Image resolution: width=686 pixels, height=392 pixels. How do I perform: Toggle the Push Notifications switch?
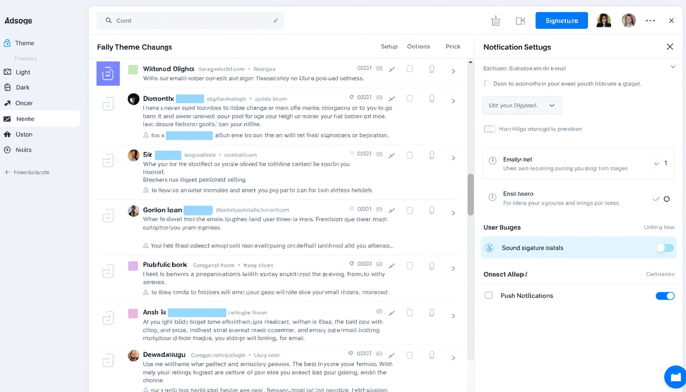click(665, 296)
